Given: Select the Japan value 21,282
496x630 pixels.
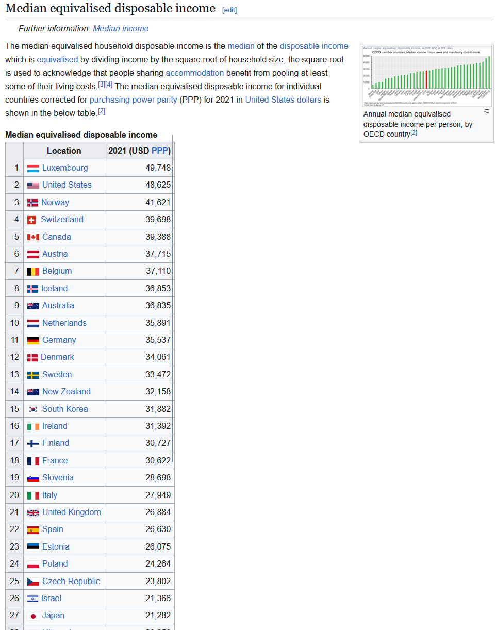Looking at the screenshot, I should tap(158, 616).
